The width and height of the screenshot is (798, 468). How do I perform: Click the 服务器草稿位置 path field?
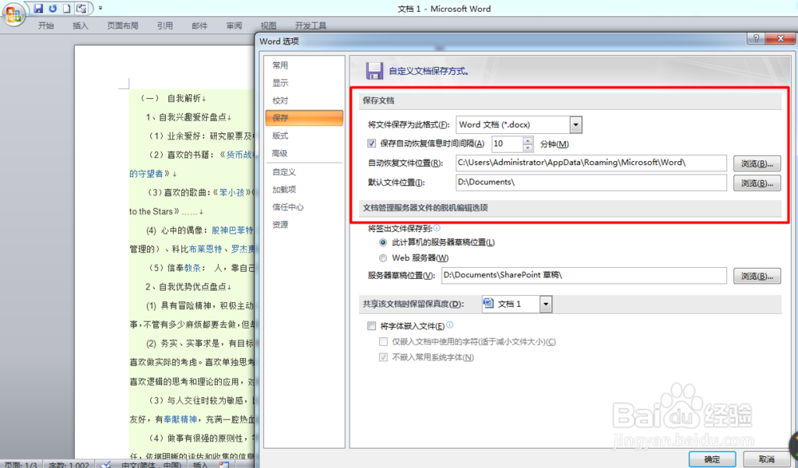[x=584, y=275]
